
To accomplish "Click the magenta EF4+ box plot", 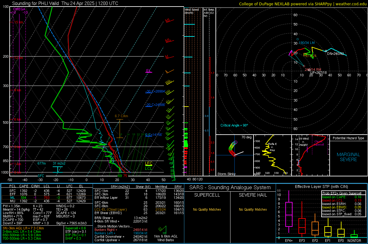I will (x=289, y=212).
